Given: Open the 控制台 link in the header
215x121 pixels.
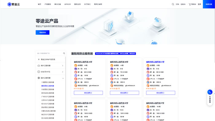Looking at the screenshot, I should 183,4.
